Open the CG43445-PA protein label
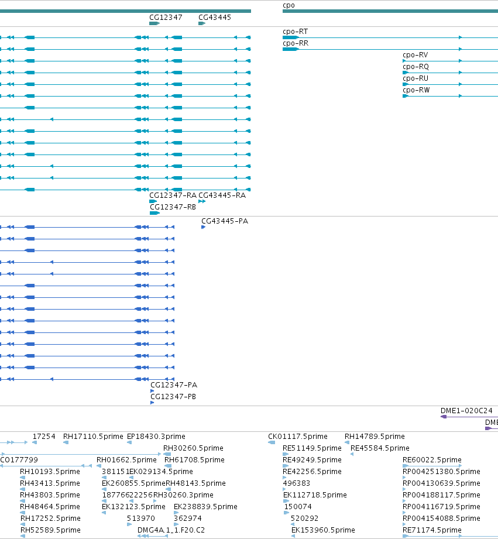Image resolution: width=498 pixels, height=539 pixels. coord(225,221)
